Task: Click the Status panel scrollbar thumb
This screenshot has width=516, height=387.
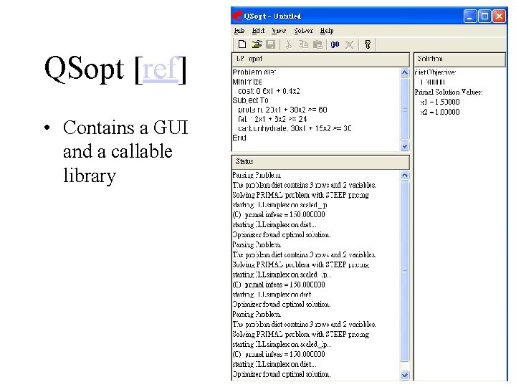Action: pos(405,271)
